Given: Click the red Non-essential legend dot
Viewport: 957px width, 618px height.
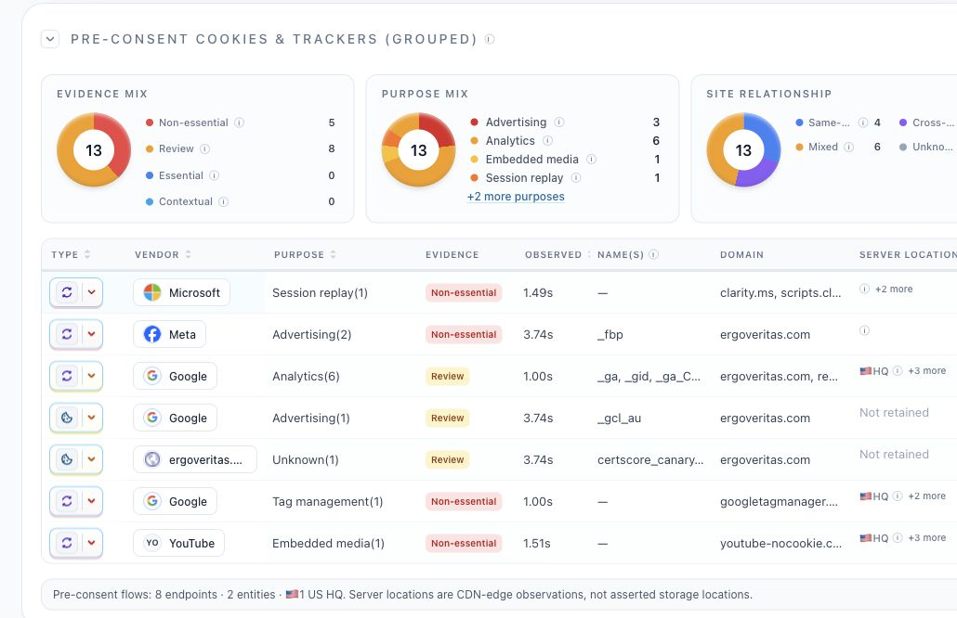Looking at the screenshot, I should (x=150, y=122).
